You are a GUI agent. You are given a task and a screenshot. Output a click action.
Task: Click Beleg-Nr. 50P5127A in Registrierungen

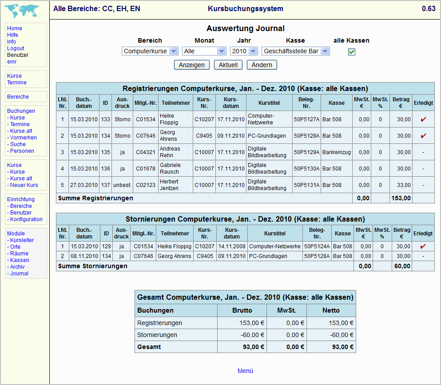[x=306, y=119]
